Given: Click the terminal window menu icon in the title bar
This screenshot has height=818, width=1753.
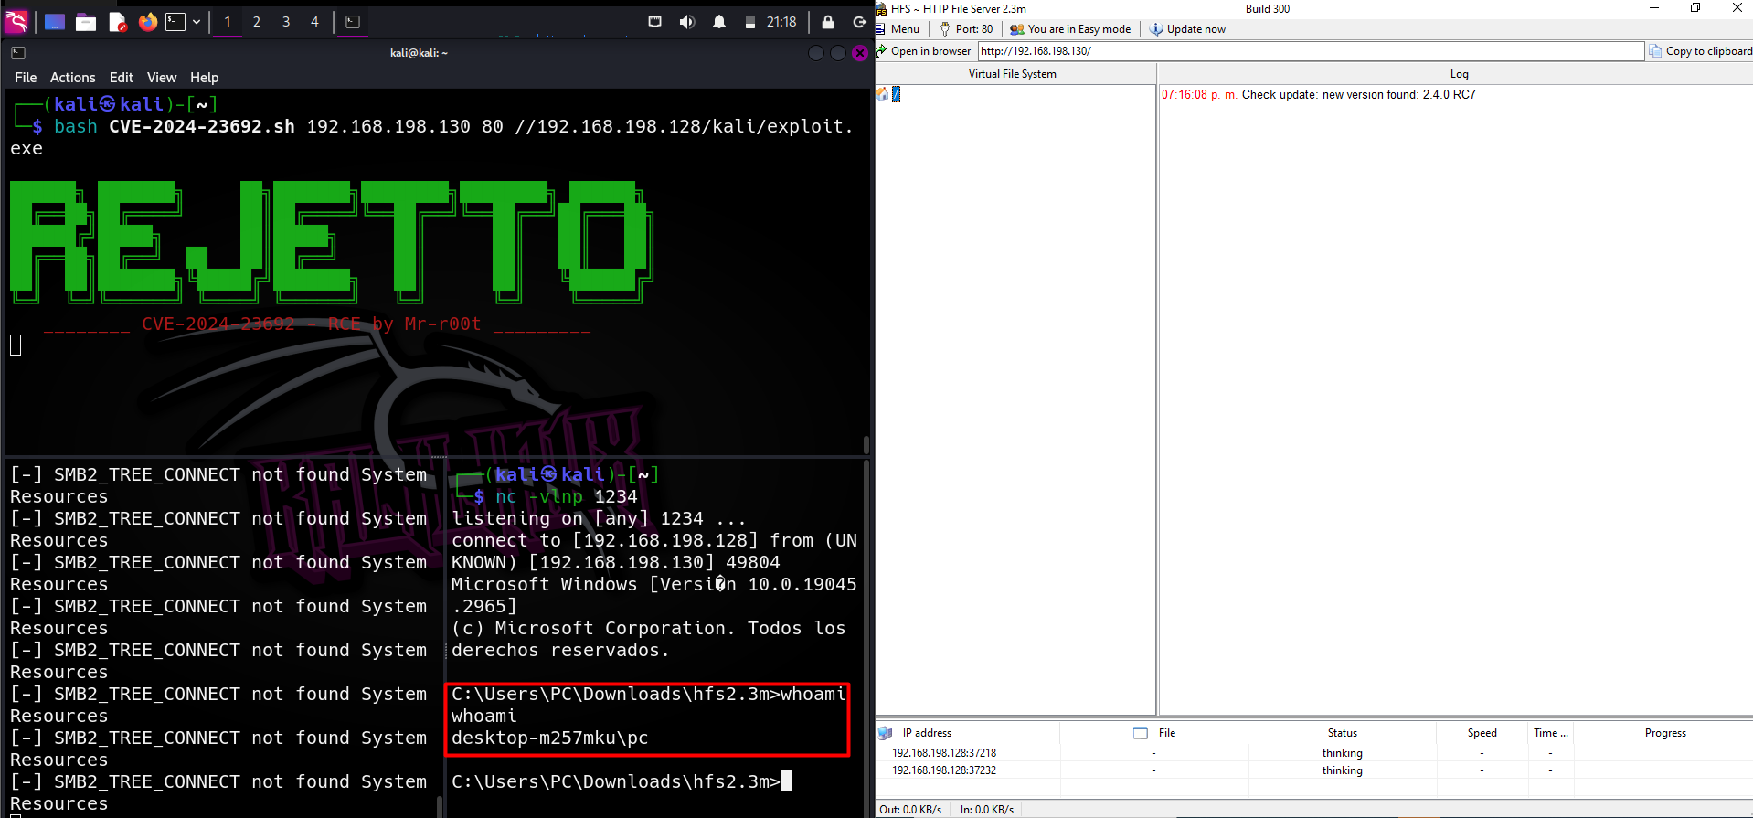Looking at the screenshot, I should [17, 53].
